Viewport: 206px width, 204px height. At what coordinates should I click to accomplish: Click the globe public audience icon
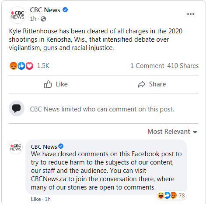pos(43,19)
